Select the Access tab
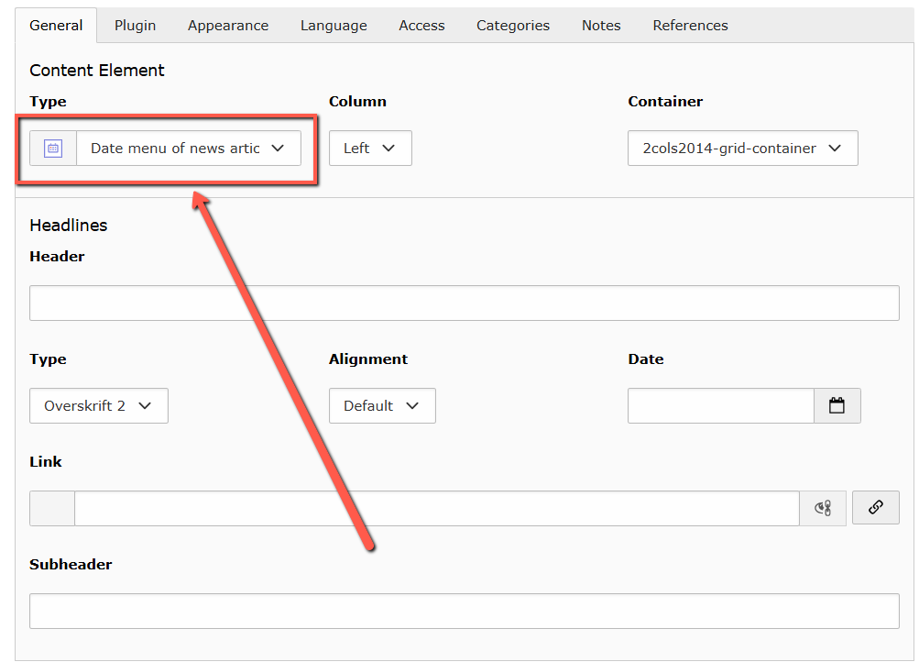 click(x=421, y=26)
